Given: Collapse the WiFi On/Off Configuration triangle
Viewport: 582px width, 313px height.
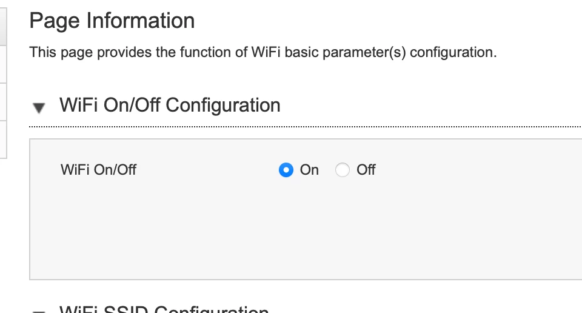Looking at the screenshot, I should [39, 108].
